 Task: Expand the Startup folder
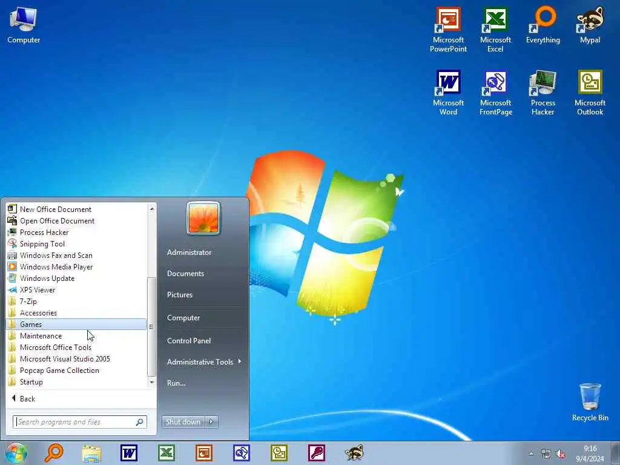tap(76, 381)
